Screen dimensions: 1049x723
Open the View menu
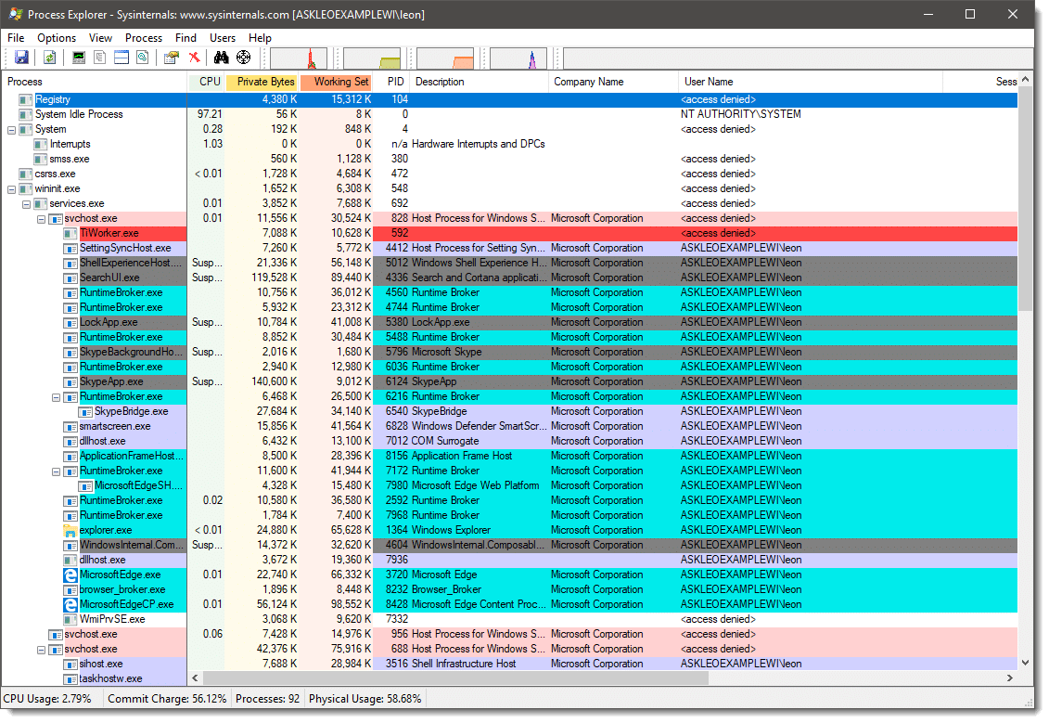(x=100, y=38)
